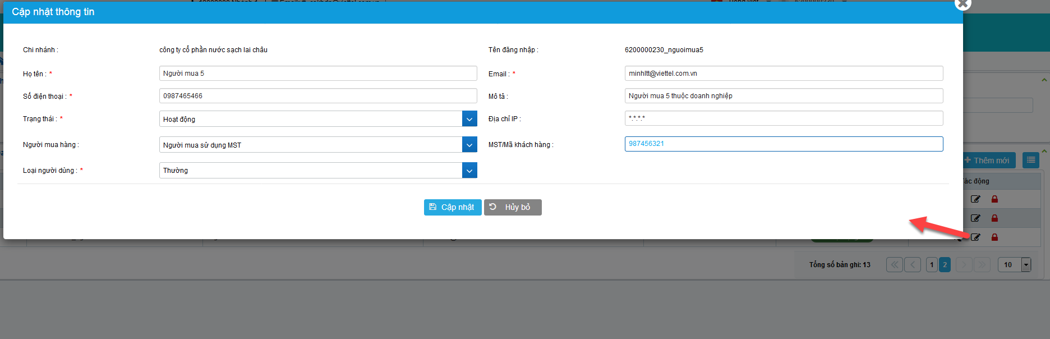The image size is (1050, 339).
Task: Click edit icon in second table row
Action: 975,218
